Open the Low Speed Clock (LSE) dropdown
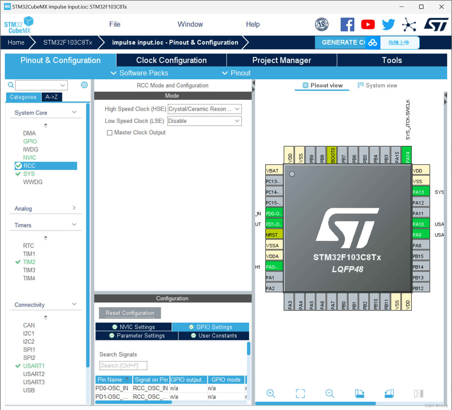 [x=204, y=121]
